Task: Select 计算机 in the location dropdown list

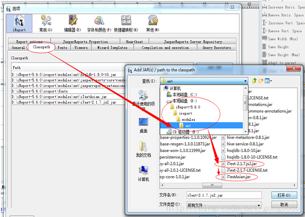Action: coord(201,88)
